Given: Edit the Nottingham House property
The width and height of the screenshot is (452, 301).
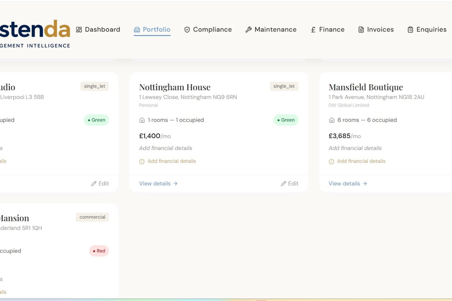Looking at the screenshot, I should (x=290, y=184).
